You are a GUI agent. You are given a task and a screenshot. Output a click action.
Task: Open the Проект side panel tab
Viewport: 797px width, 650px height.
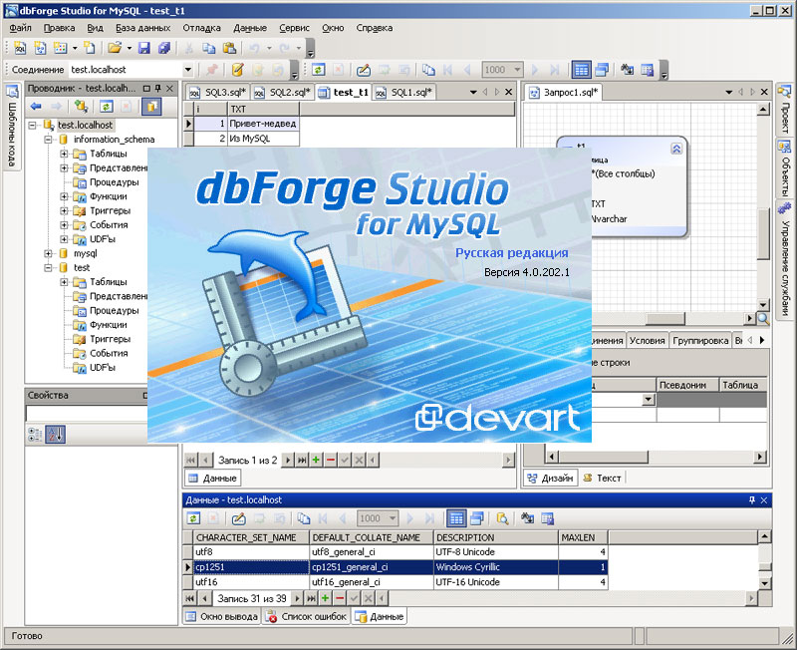(x=785, y=110)
